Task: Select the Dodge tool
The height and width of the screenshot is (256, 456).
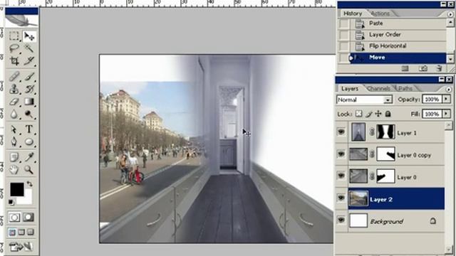Action: pyautogui.click(x=29, y=114)
